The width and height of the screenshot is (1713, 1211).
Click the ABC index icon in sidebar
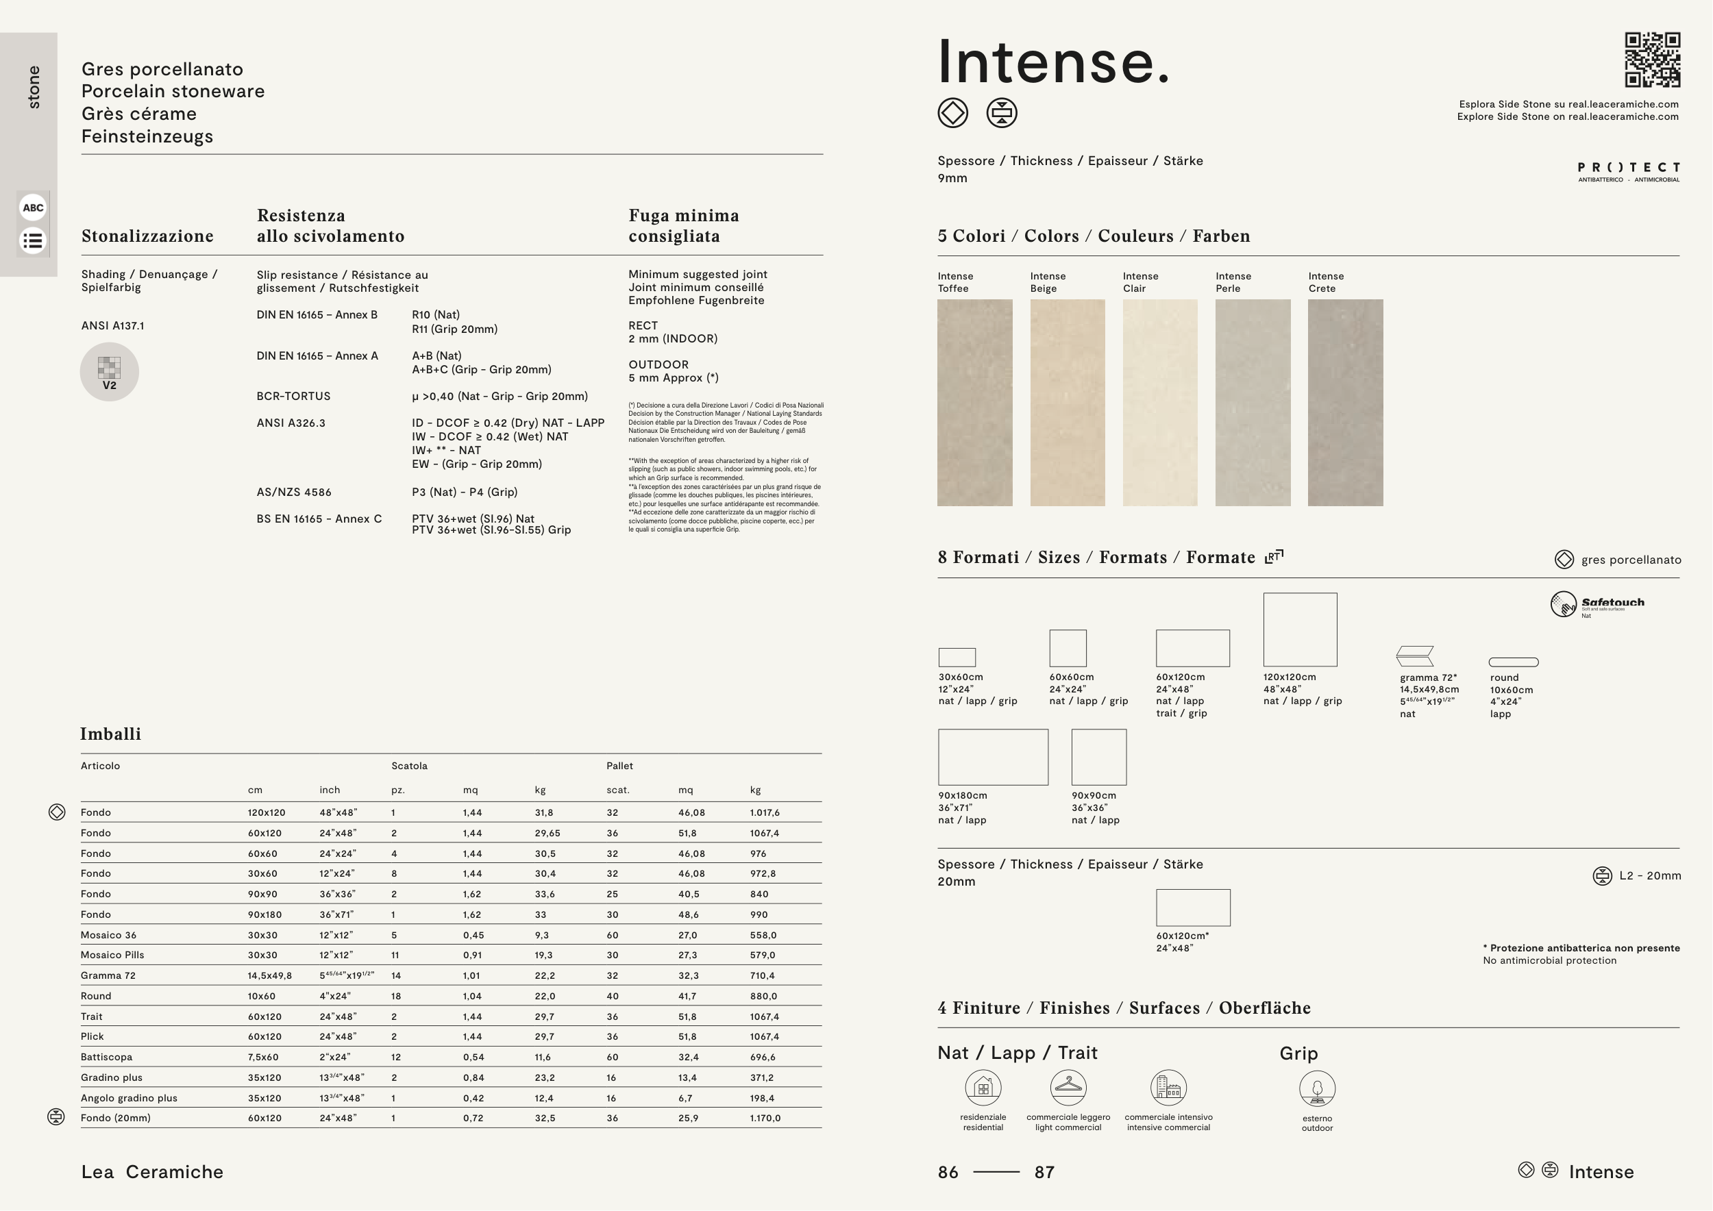[33, 208]
